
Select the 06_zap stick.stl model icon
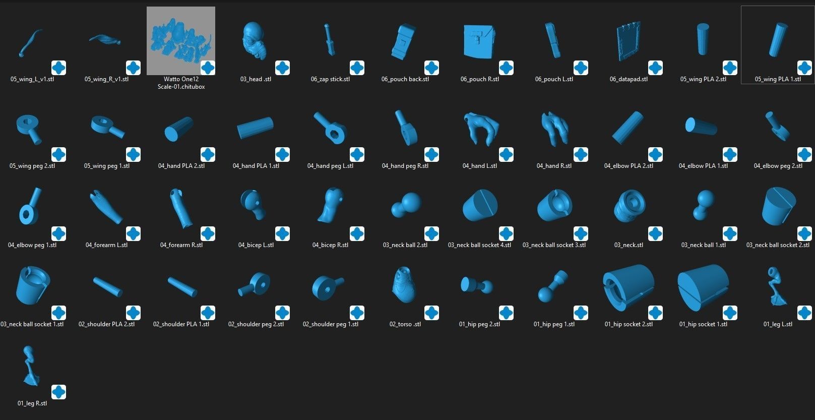330,41
